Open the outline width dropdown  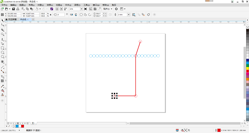[x=129, y=15]
